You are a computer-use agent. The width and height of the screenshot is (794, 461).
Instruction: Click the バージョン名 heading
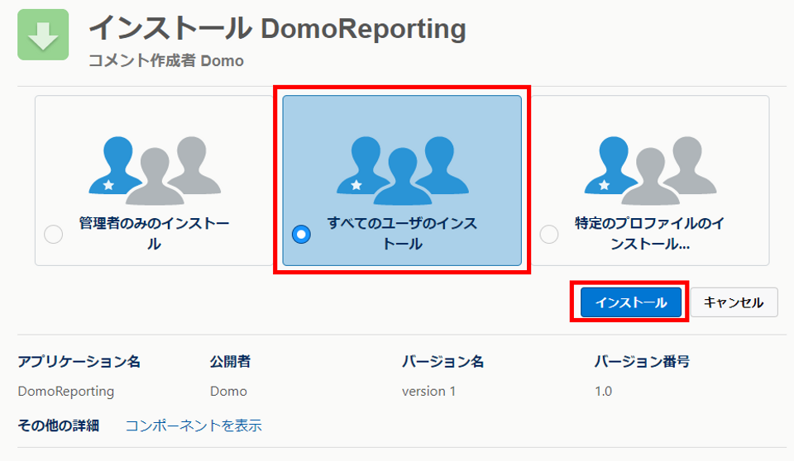[x=443, y=361]
